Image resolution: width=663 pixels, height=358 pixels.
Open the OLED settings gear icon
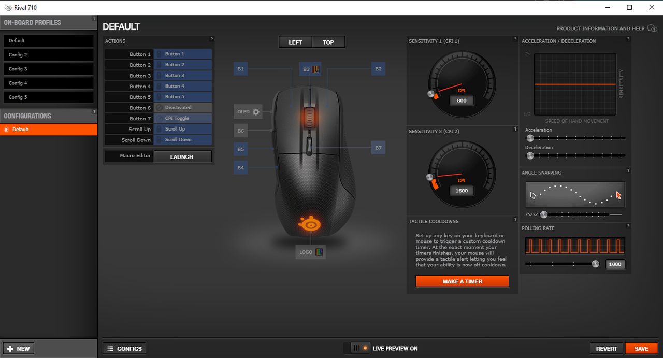(x=256, y=112)
